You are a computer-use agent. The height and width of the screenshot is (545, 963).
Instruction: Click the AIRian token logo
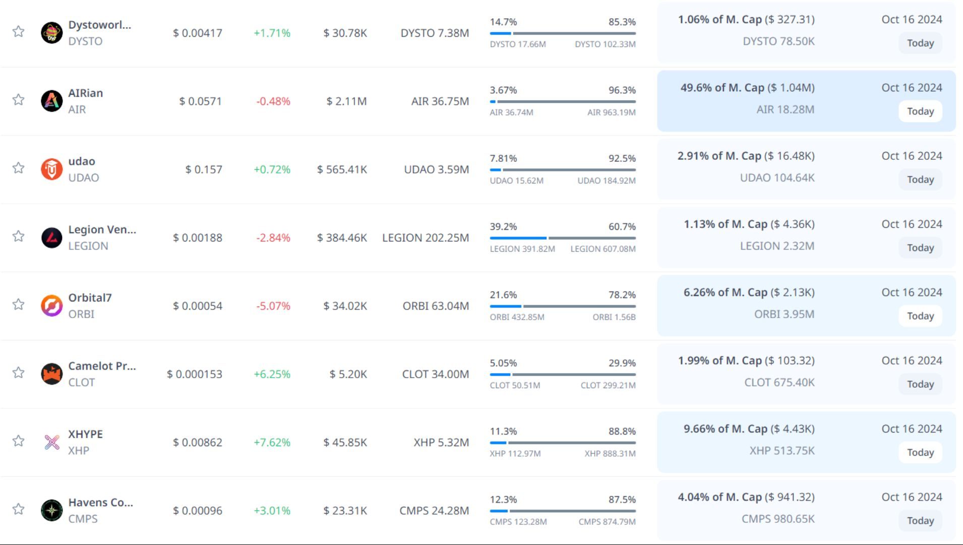point(51,101)
